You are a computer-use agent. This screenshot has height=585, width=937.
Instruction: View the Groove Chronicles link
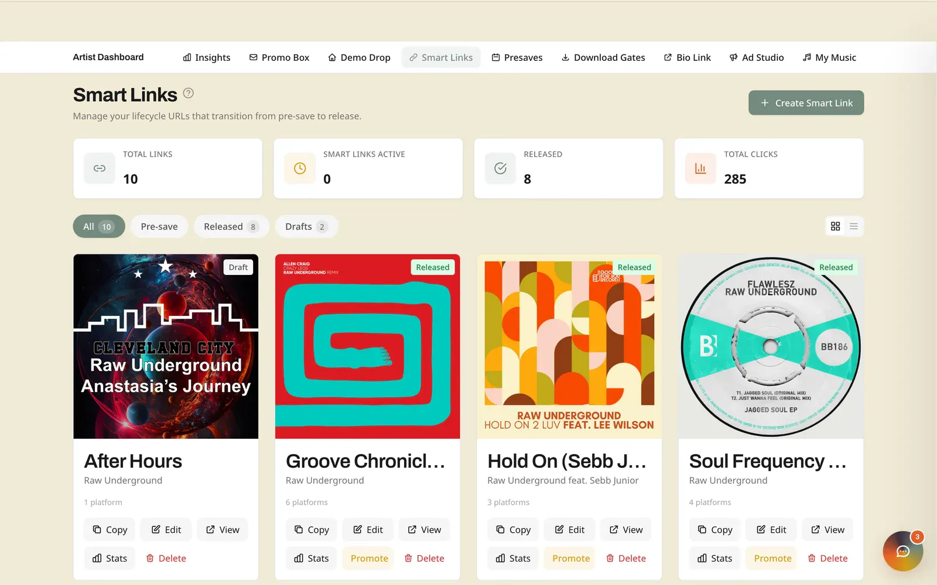tap(424, 529)
